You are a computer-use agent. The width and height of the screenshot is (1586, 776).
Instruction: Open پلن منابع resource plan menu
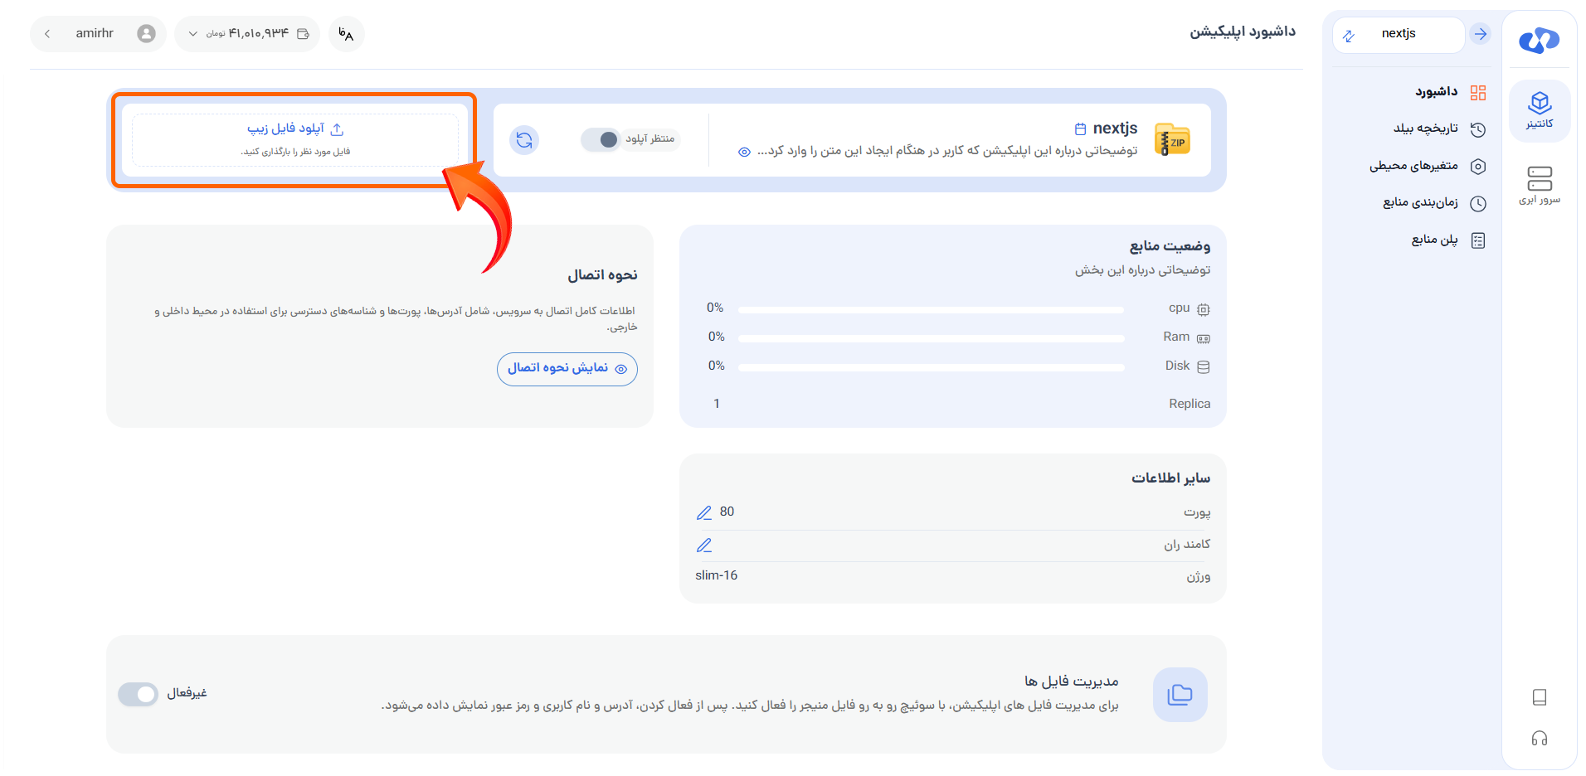pos(1447,240)
